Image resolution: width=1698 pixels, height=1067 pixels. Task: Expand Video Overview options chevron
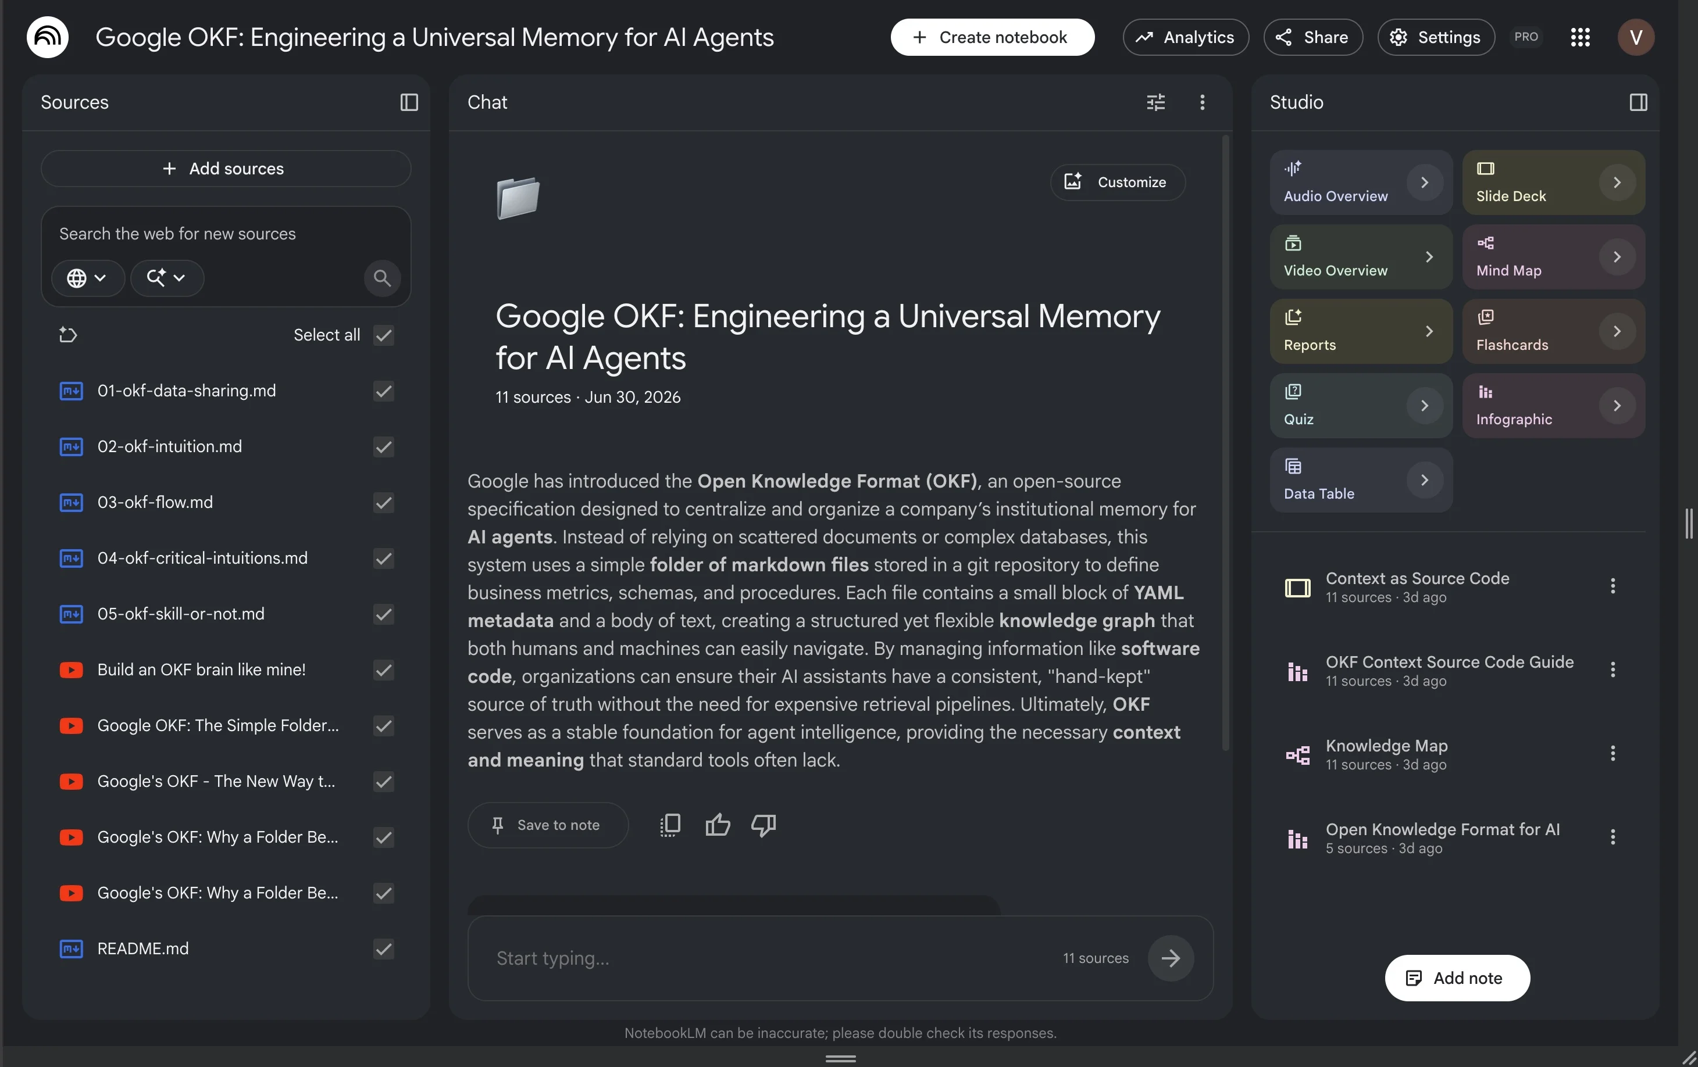(x=1429, y=257)
